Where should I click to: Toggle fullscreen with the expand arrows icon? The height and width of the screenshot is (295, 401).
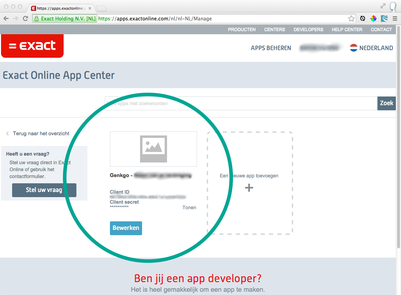click(x=383, y=6)
